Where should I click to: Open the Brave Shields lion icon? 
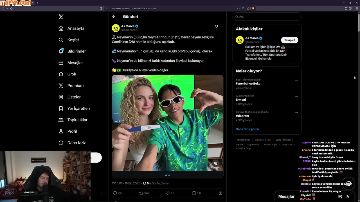pyautogui.click(x=253, y=8)
